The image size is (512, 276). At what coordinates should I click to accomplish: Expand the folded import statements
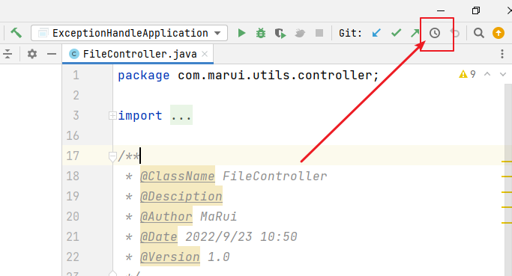(112, 116)
